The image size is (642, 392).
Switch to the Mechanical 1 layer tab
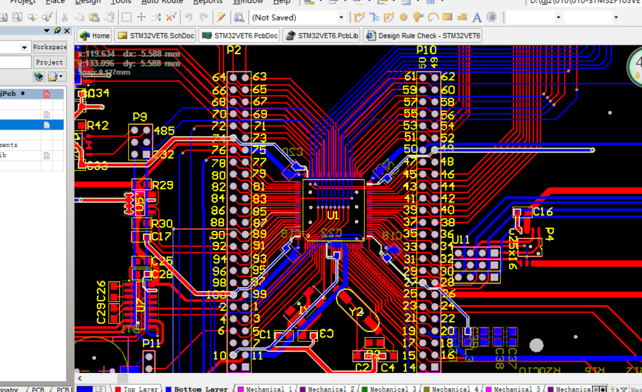[x=265, y=389]
